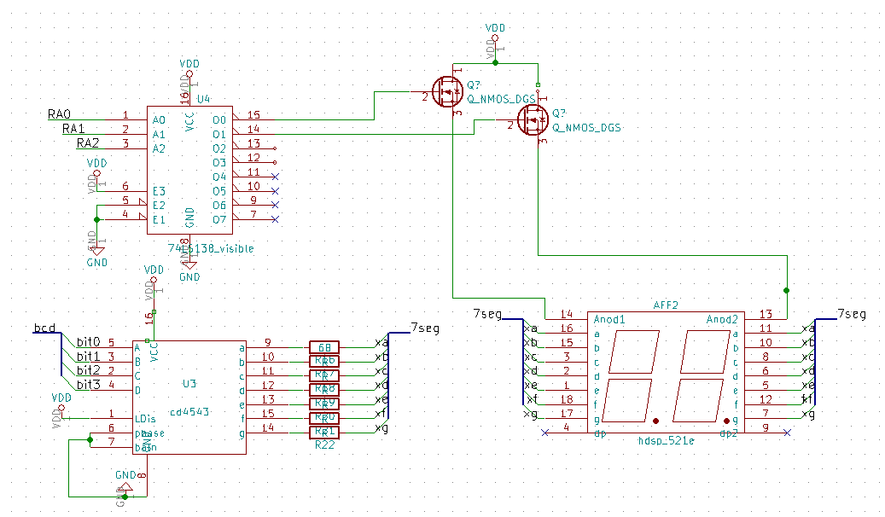Click the hdsp_521e value text
Image resolution: width=885 pixels, height=517 pixels.
(666, 441)
